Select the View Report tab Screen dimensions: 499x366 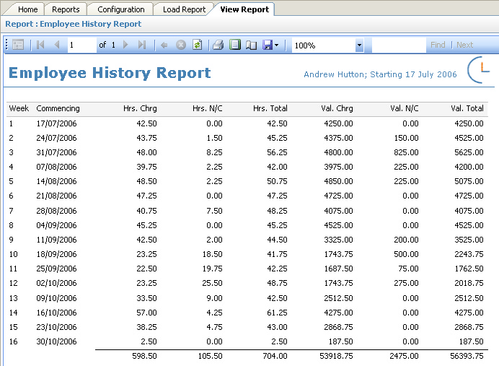[244, 9]
